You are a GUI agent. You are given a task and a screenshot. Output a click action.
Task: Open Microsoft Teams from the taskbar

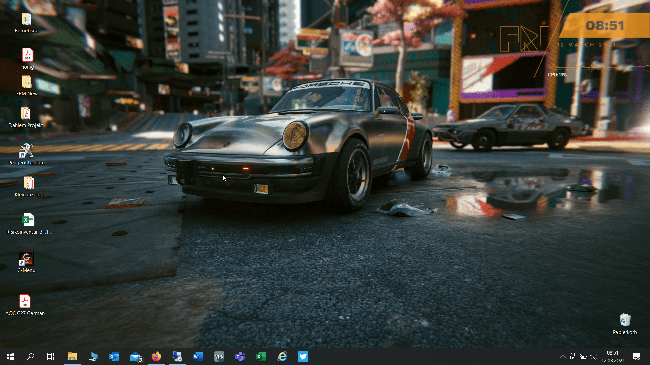(240, 357)
